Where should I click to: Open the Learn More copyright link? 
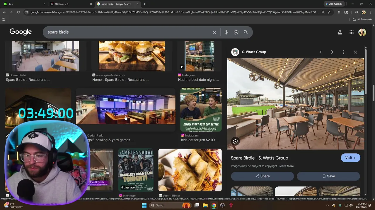tap(286, 166)
